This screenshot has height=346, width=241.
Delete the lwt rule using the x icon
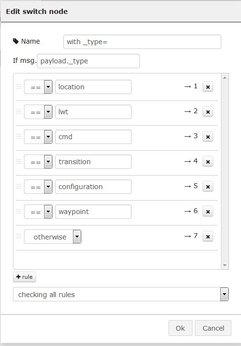coord(208,112)
